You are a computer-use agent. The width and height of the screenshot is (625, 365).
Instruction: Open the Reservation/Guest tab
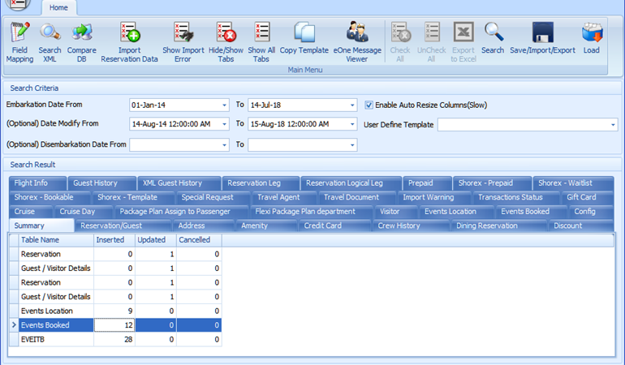123,225
